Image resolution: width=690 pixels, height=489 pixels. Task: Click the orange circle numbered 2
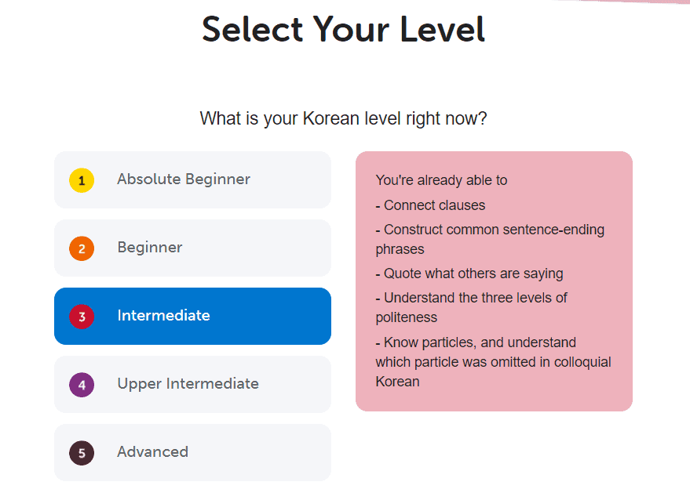pos(82,248)
